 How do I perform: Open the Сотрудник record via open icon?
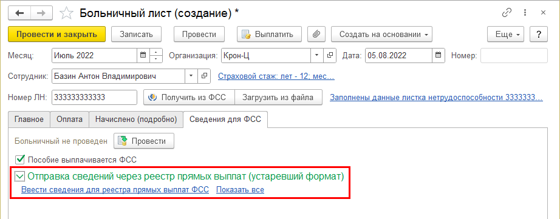tap(204, 76)
